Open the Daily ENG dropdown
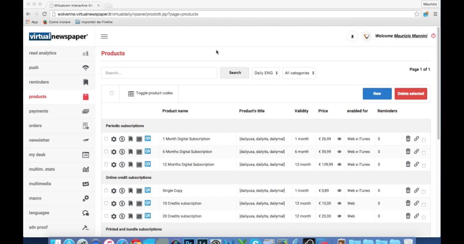Image resolution: width=464 pixels, height=244 pixels. pyautogui.click(x=266, y=73)
